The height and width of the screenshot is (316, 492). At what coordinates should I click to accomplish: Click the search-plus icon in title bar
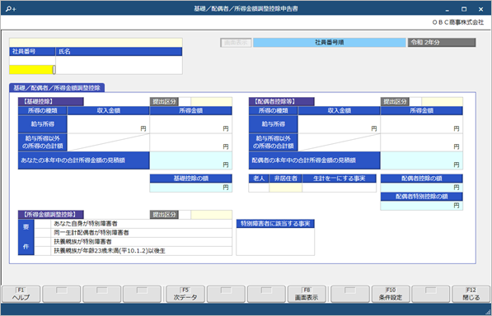11,9
